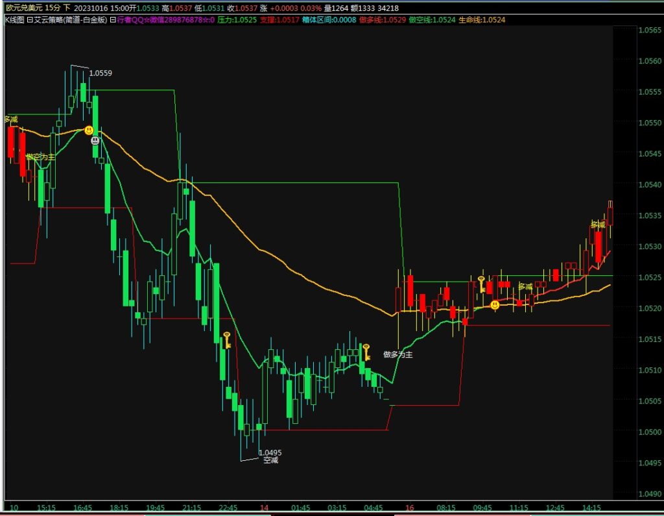
Task: Select the 做多线:1.0529 legend entry
Action: coord(383,20)
